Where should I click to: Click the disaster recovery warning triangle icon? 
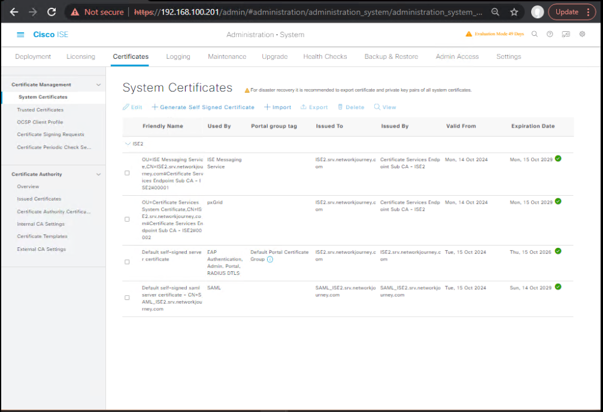pyautogui.click(x=247, y=90)
